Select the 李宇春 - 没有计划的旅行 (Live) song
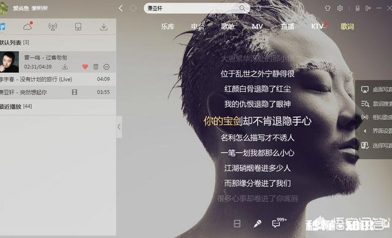392x238 pixels. coord(58,79)
